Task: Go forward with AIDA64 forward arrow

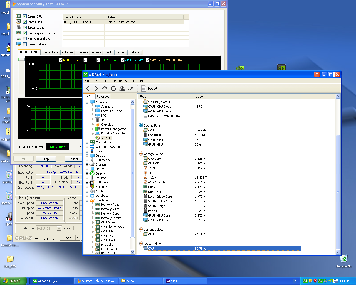Action: (x=96, y=89)
